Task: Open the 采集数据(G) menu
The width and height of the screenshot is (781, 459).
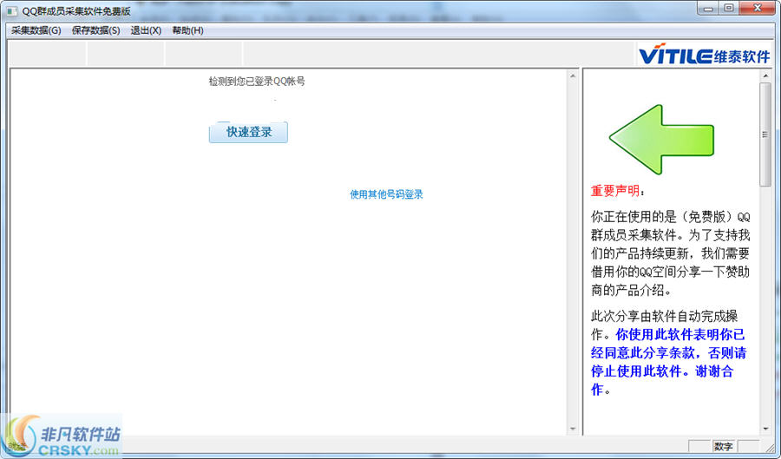Action: [x=36, y=31]
